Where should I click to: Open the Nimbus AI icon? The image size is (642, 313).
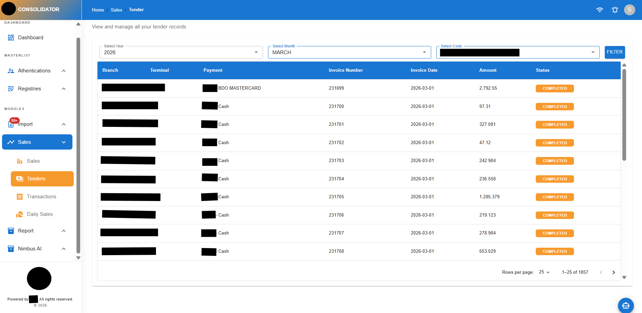pos(10,248)
